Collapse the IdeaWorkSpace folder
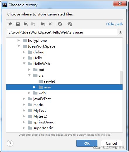Screen dimensions: 129x152 click(19, 46)
